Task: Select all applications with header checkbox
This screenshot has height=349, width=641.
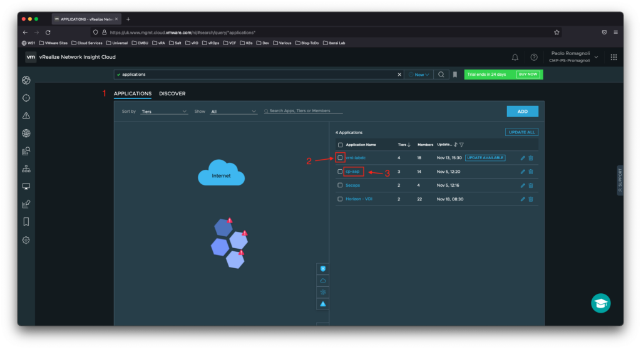Action: pos(340,145)
